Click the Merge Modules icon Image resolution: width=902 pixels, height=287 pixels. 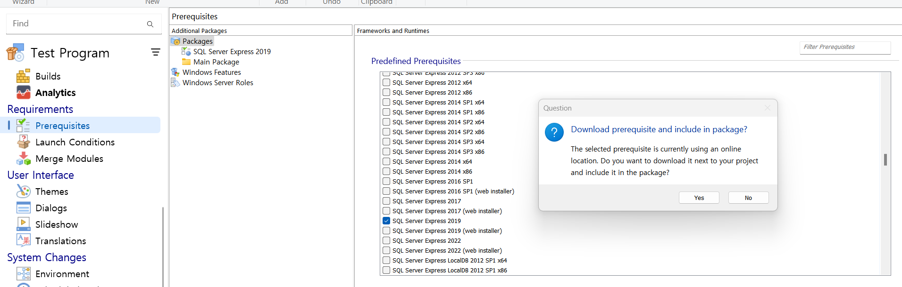(x=23, y=159)
